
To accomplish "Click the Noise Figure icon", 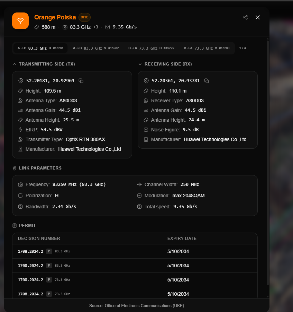I will pyautogui.click(x=146, y=130).
